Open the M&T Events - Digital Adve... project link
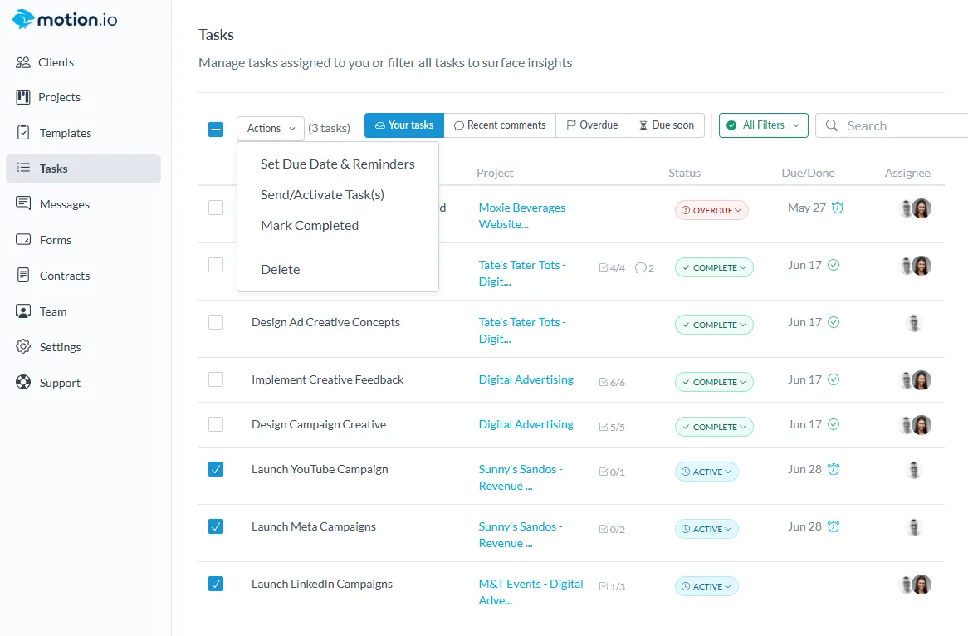Image resolution: width=968 pixels, height=636 pixels. [531, 591]
